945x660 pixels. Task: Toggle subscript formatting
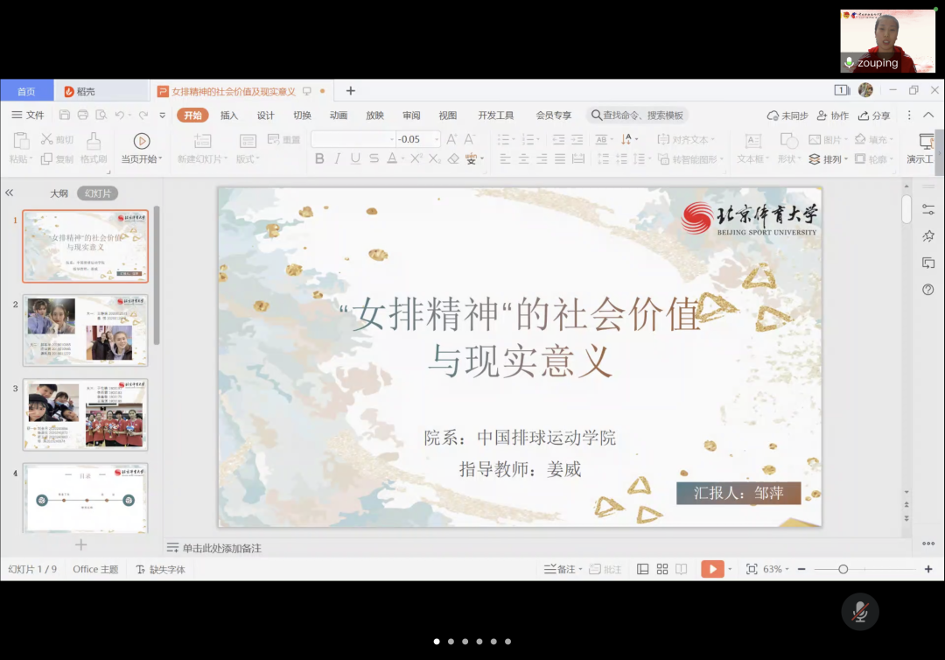tap(435, 158)
